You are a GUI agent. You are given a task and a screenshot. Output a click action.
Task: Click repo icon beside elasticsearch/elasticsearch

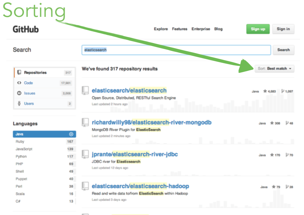pyautogui.click(x=85, y=90)
